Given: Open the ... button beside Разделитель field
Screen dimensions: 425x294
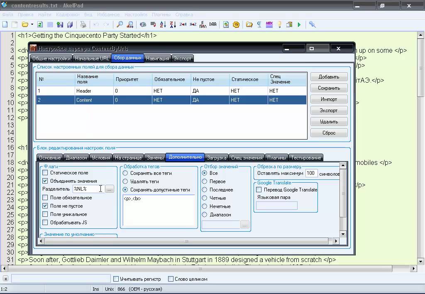Looking at the screenshot, I should pyautogui.click(x=110, y=189).
